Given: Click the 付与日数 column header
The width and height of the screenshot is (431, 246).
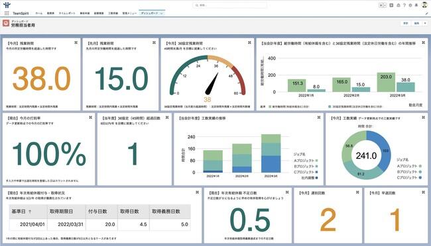Looking at the screenshot, I should coord(101,212).
